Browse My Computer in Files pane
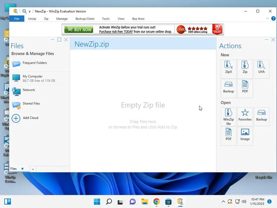 [40, 78]
